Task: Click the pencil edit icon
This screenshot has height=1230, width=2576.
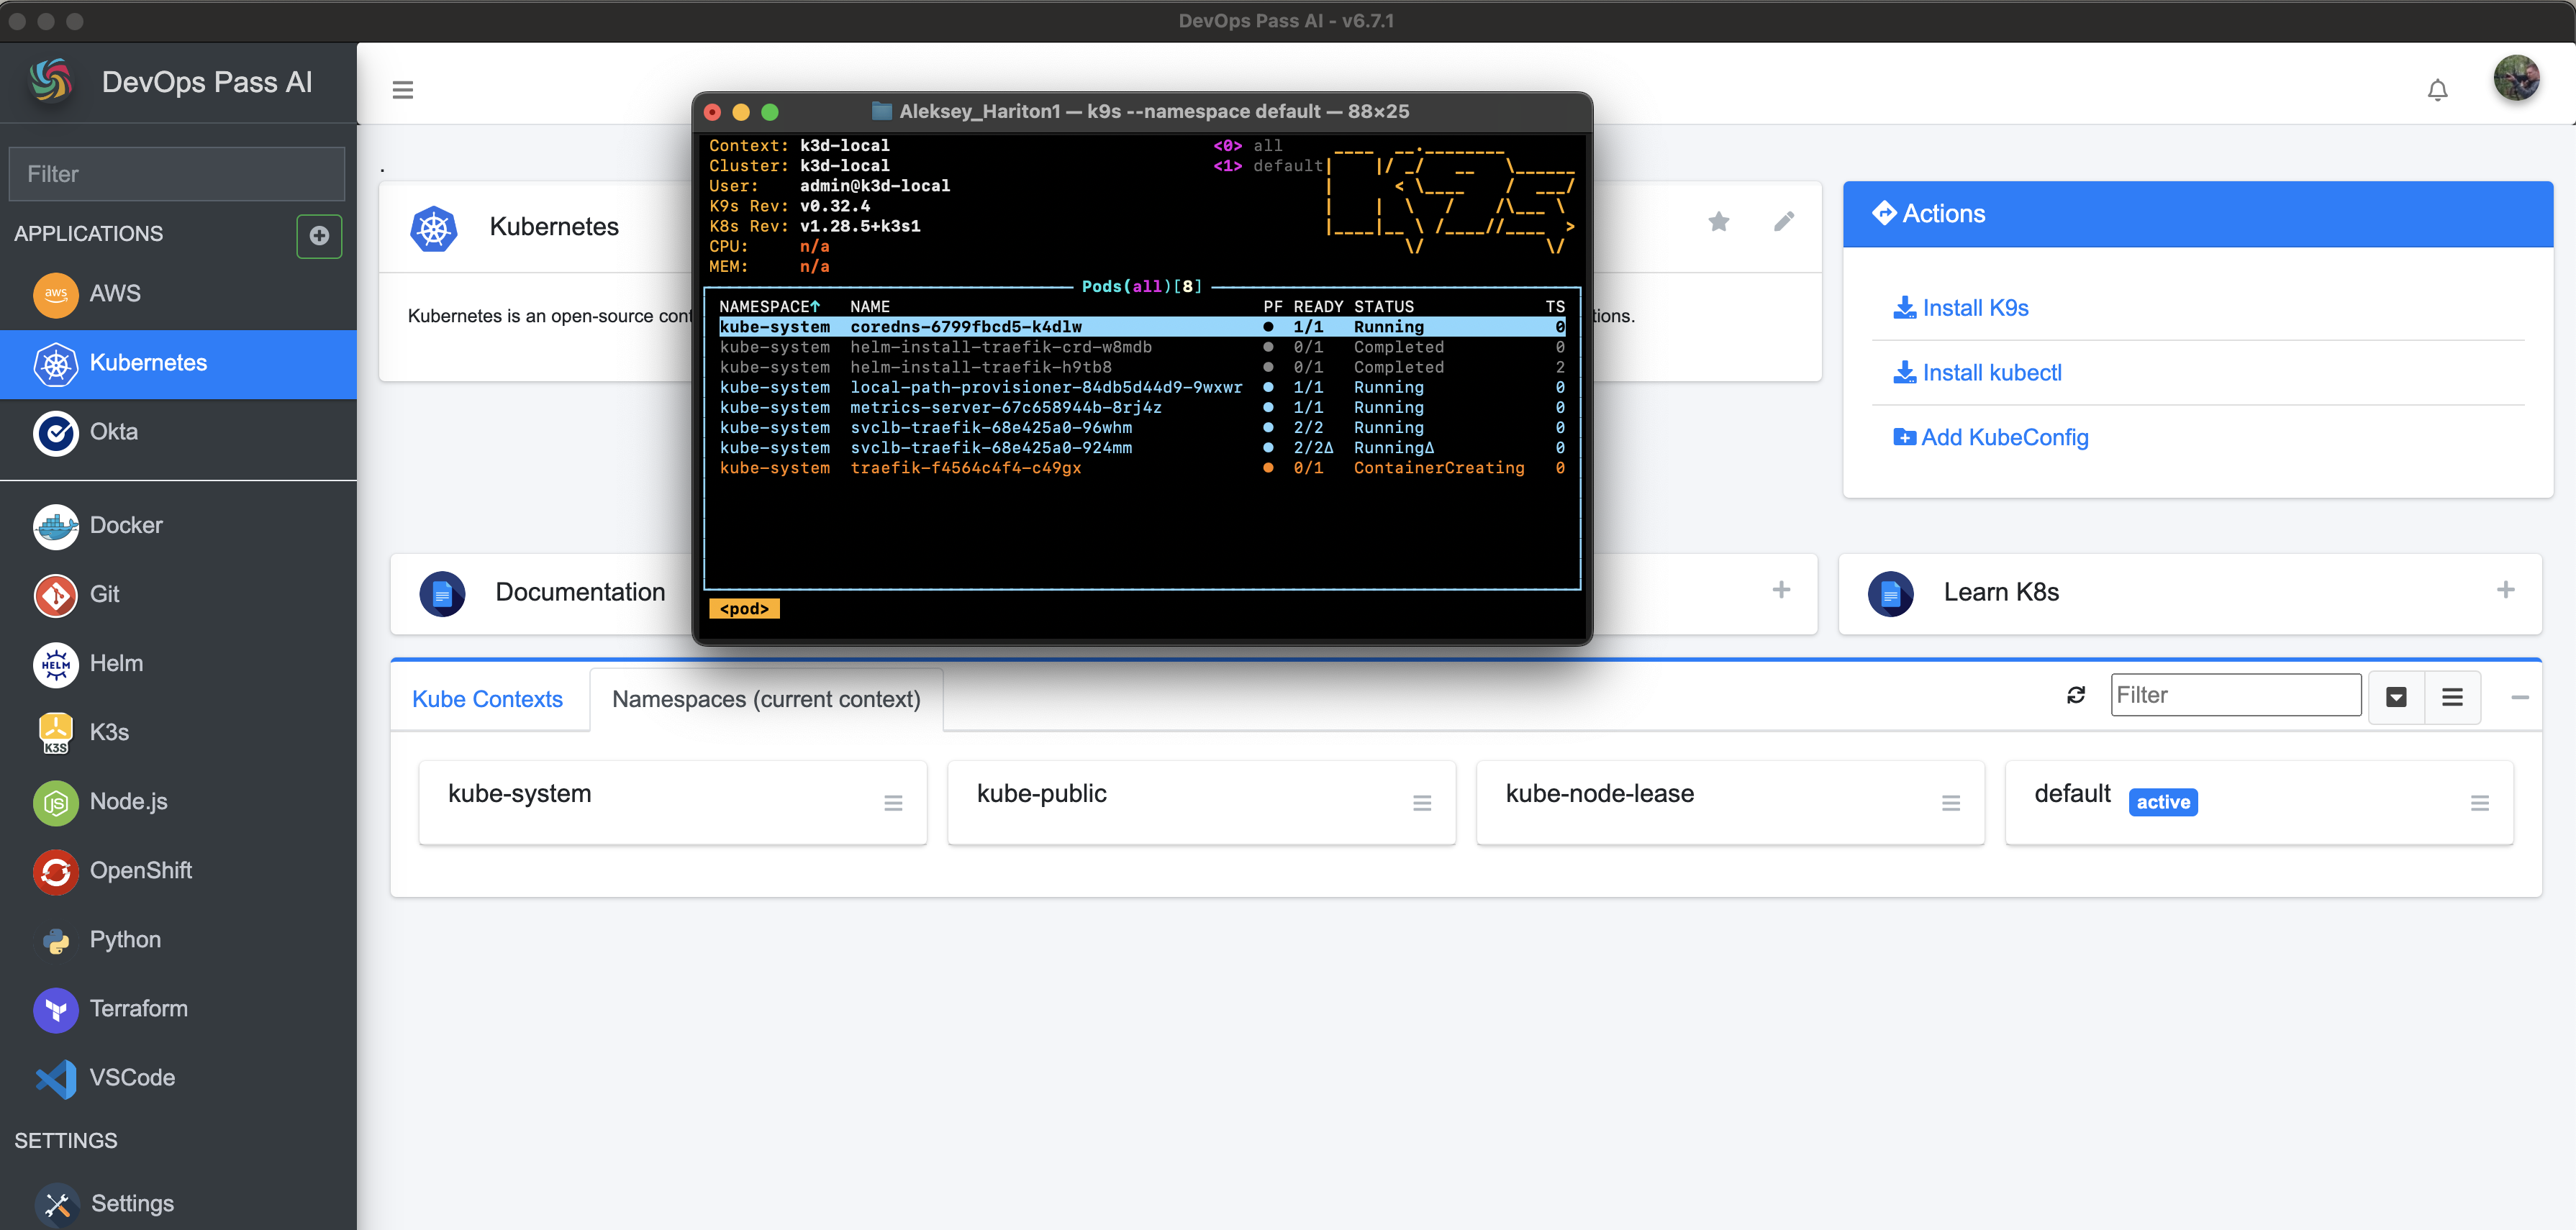Action: tap(1784, 222)
